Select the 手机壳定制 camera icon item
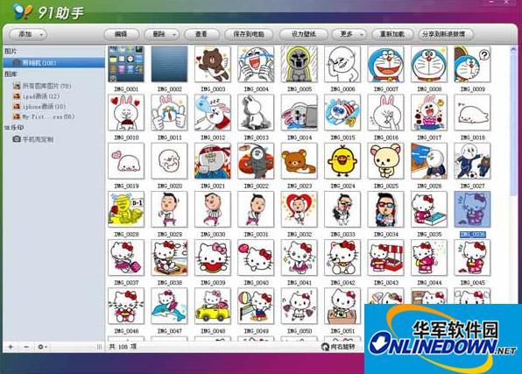The height and width of the screenshot is (374, 522). [x=17, y=139]
